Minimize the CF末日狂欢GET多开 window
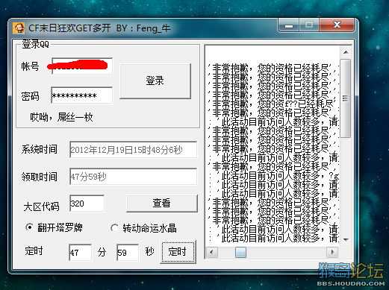 pos(289,25)
